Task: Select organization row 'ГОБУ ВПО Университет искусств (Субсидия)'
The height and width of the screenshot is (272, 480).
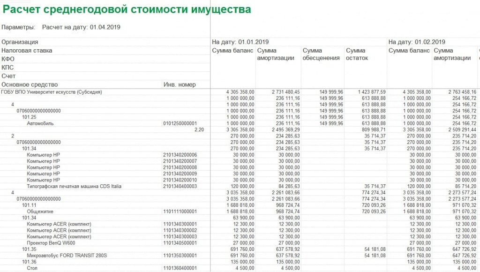Action: [52, 92]
